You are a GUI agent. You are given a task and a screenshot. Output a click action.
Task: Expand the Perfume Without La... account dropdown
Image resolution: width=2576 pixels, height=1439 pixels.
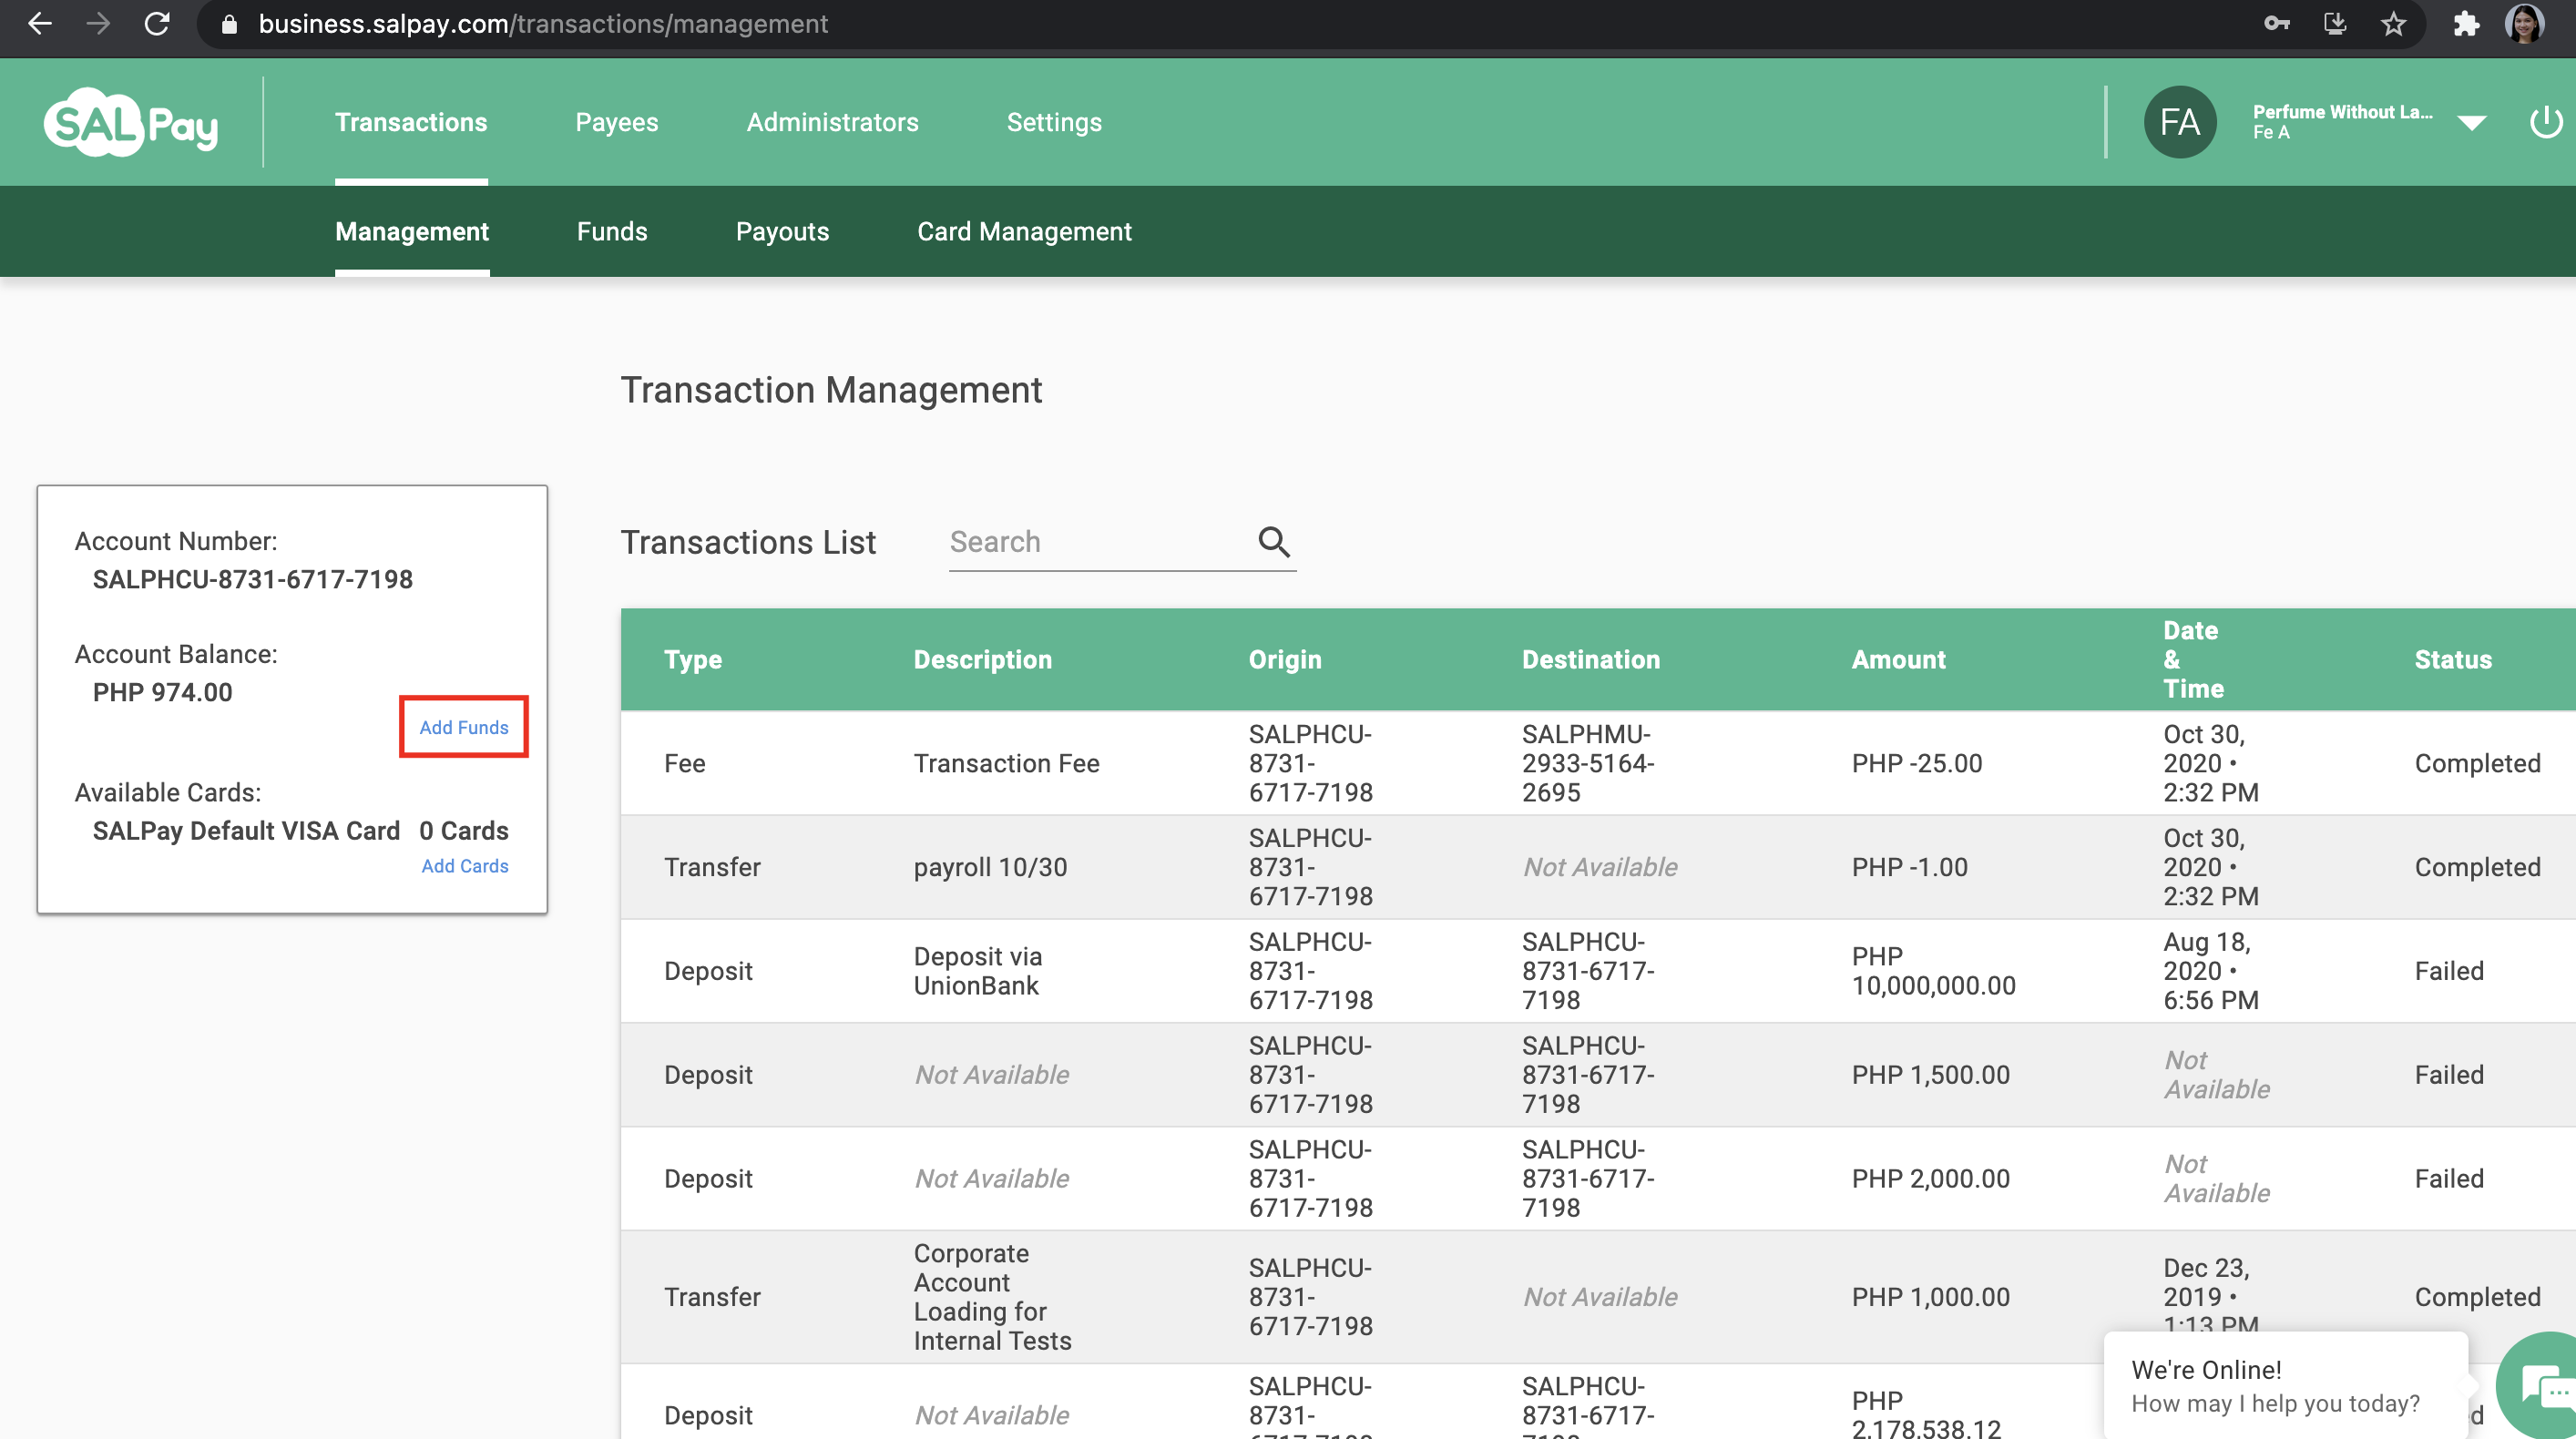point(2471,123)
